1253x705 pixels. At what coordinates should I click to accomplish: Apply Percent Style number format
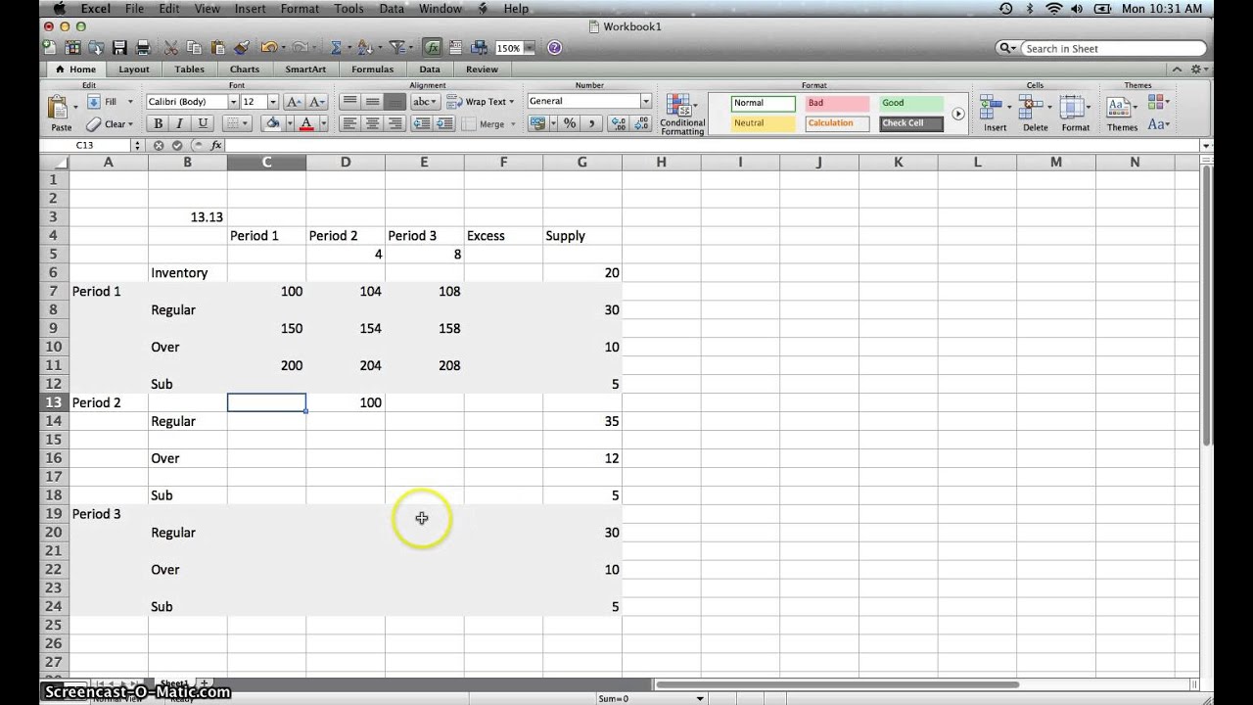(569, 123)
